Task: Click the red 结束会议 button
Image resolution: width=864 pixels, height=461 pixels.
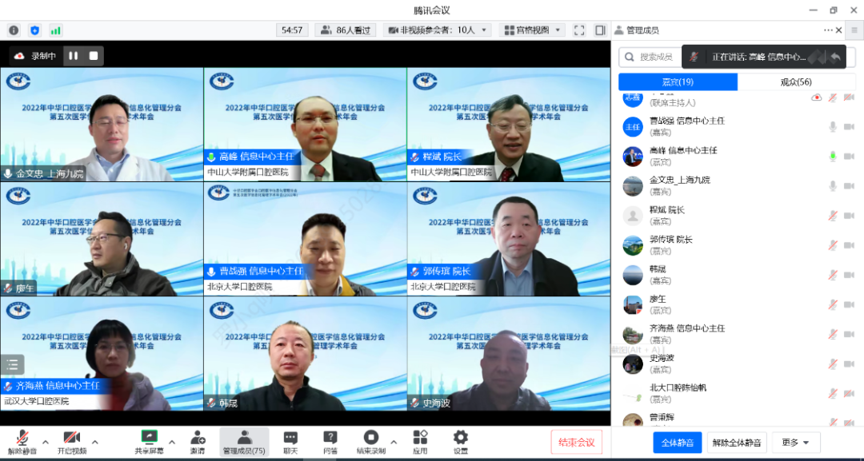Action: [x=576, y=443]
